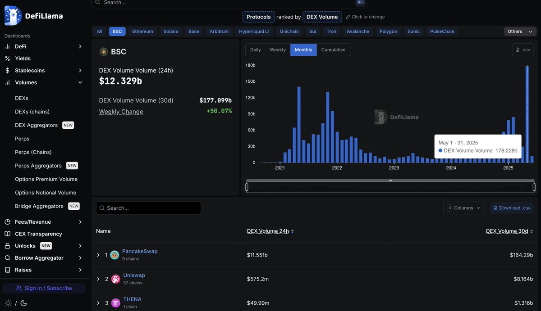Expand the Raises sidebar section
This screenshot has height=311, width=541.
[x=80, y=270]
